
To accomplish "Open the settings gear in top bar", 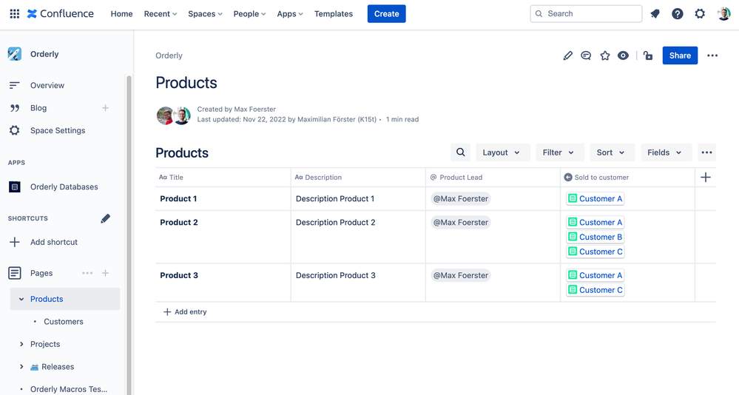I will (x=700, y=13).
